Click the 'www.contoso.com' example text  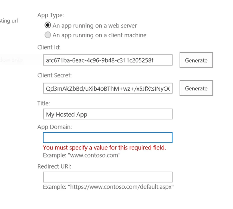pyautogui.click(x=82, y=155)
